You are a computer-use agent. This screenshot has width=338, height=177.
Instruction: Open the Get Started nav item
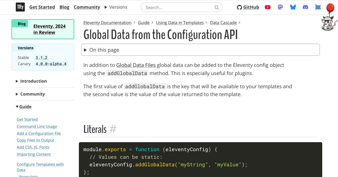point(42,7)
